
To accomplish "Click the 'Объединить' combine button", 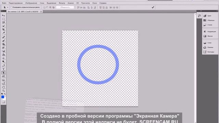I will tap(65, 7).
